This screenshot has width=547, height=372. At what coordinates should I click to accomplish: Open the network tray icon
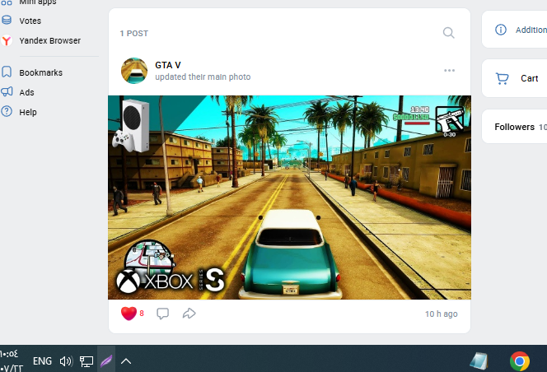click(x=86, y=361)
